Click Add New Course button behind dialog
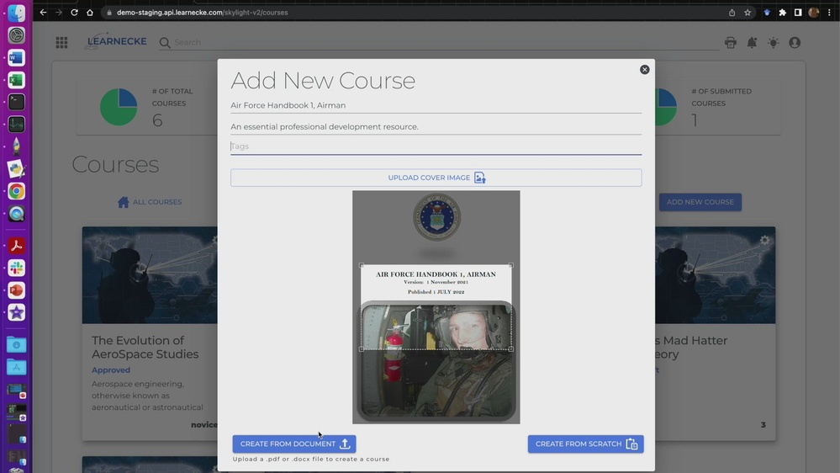Viewport: 840px width, 473px height. 700,202
